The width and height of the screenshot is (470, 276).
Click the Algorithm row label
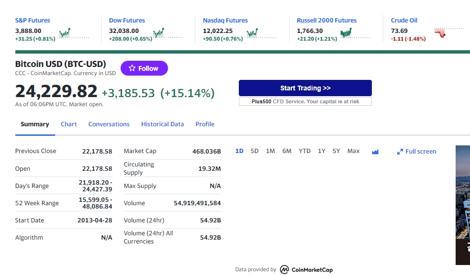(29, 237)
